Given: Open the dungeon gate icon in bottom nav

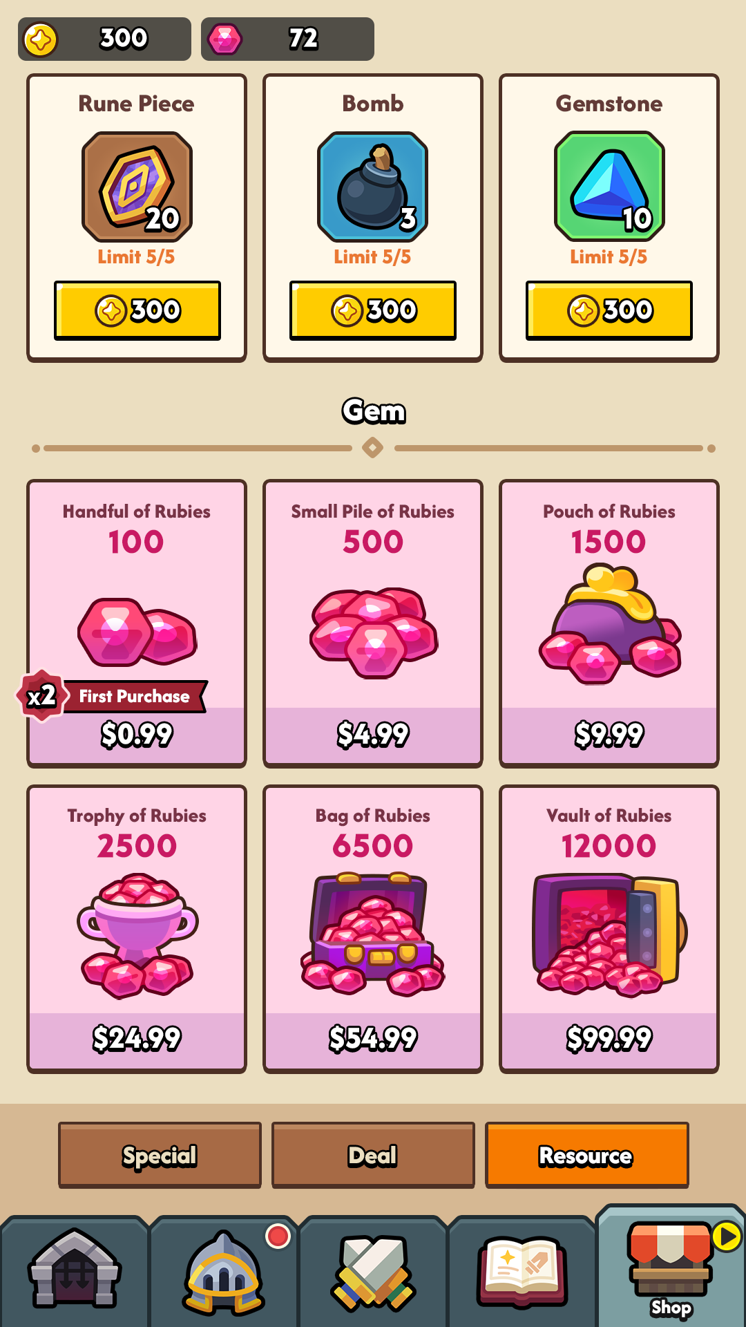Looking at the screenshot, I should [x=75, y=1270].
